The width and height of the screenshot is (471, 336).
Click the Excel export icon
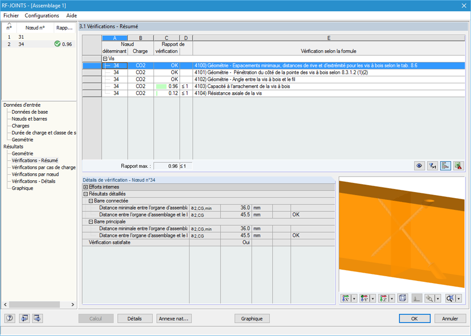[x=459, y=166]
